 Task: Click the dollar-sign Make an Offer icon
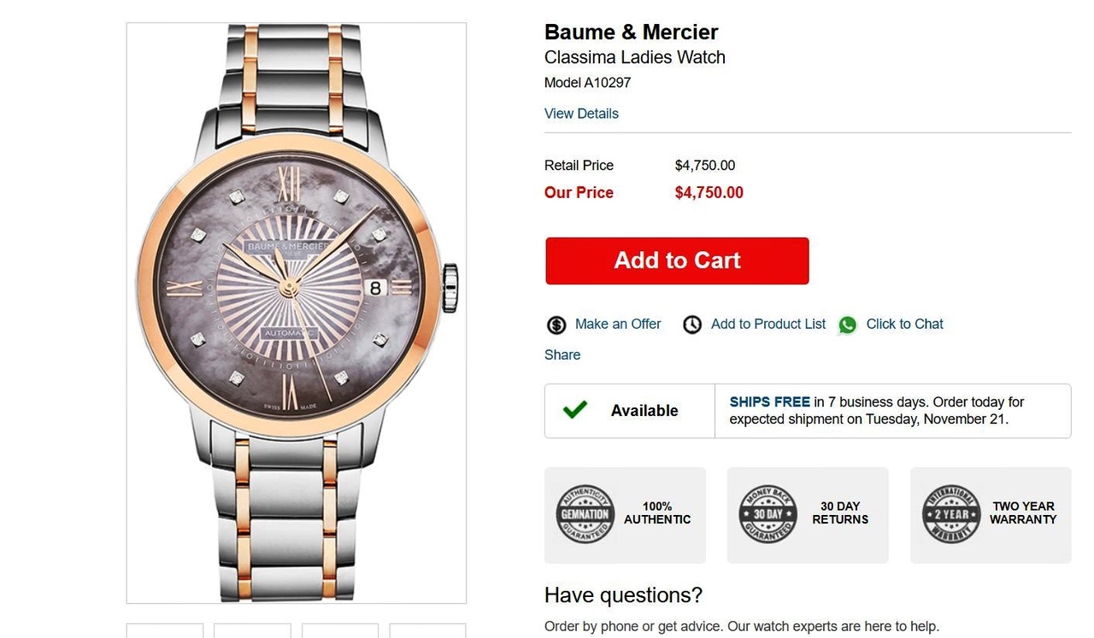tap(556, 325)
